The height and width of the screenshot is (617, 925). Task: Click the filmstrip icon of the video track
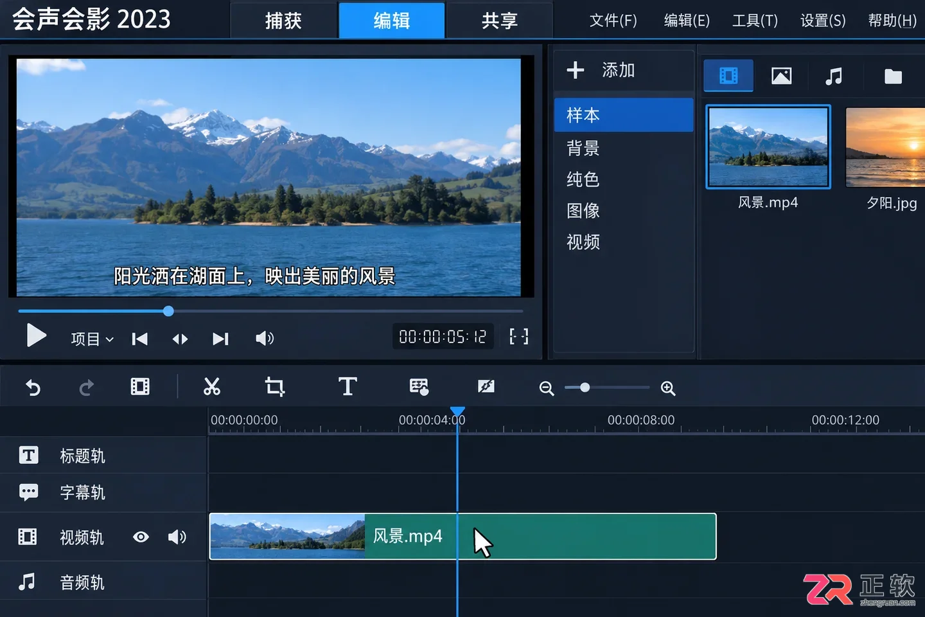[x=28, y=537]
